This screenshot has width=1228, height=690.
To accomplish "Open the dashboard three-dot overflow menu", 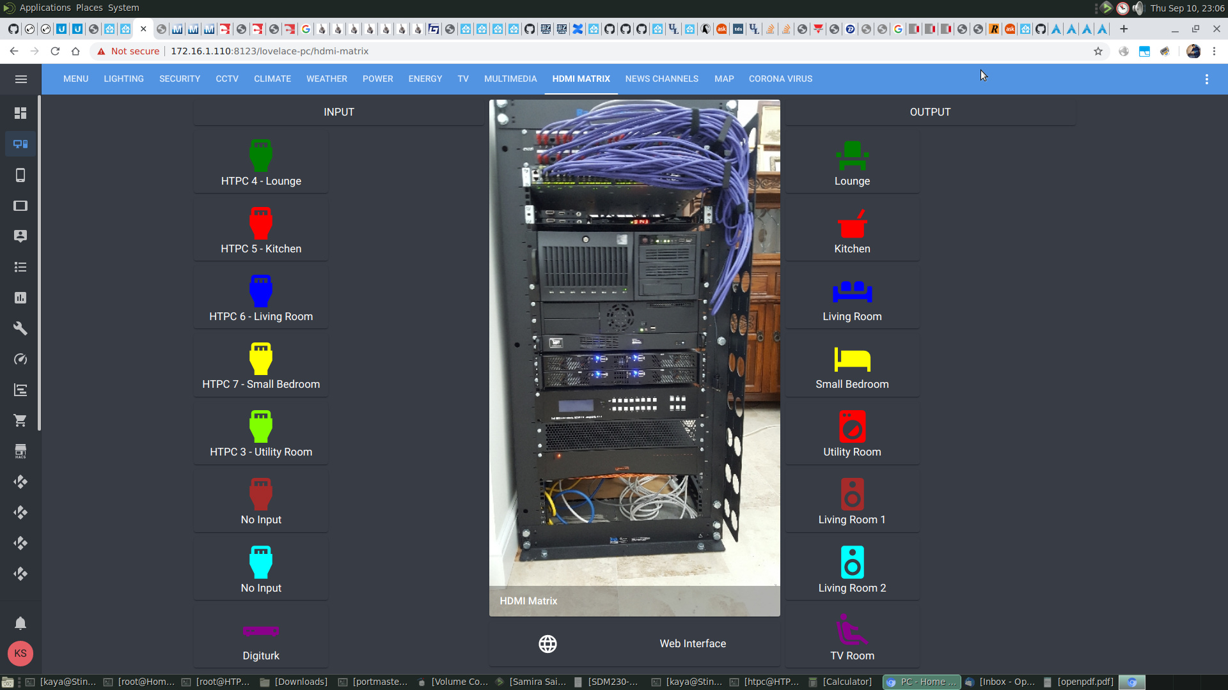I will 1206,79.
